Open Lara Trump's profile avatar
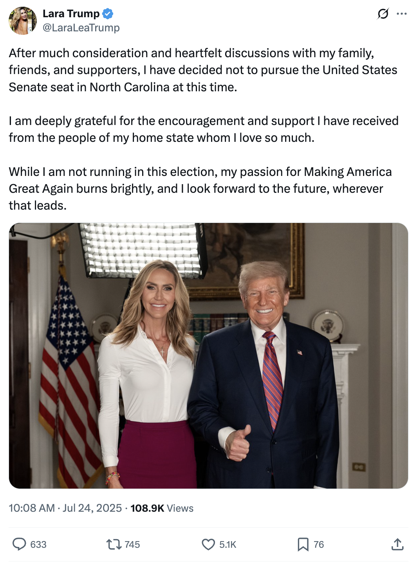Image resolution: width=419 pixels, height=565 pixels. (x=23, y=21)
